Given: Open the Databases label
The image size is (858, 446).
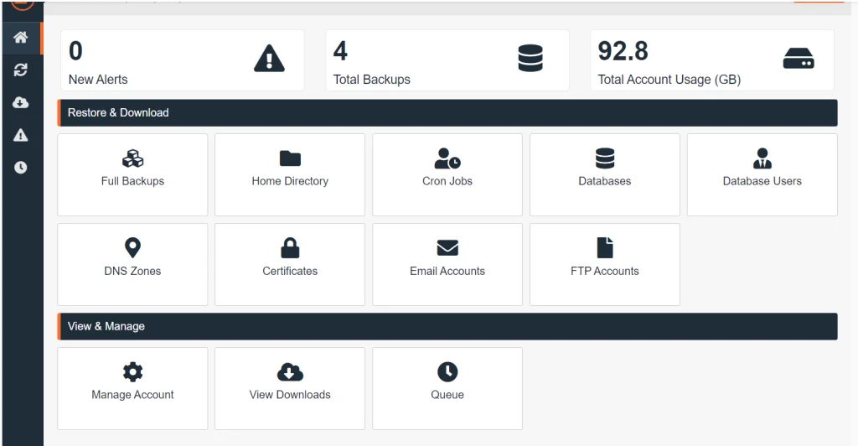Looking at the screenshot, I should click(605, 181).
